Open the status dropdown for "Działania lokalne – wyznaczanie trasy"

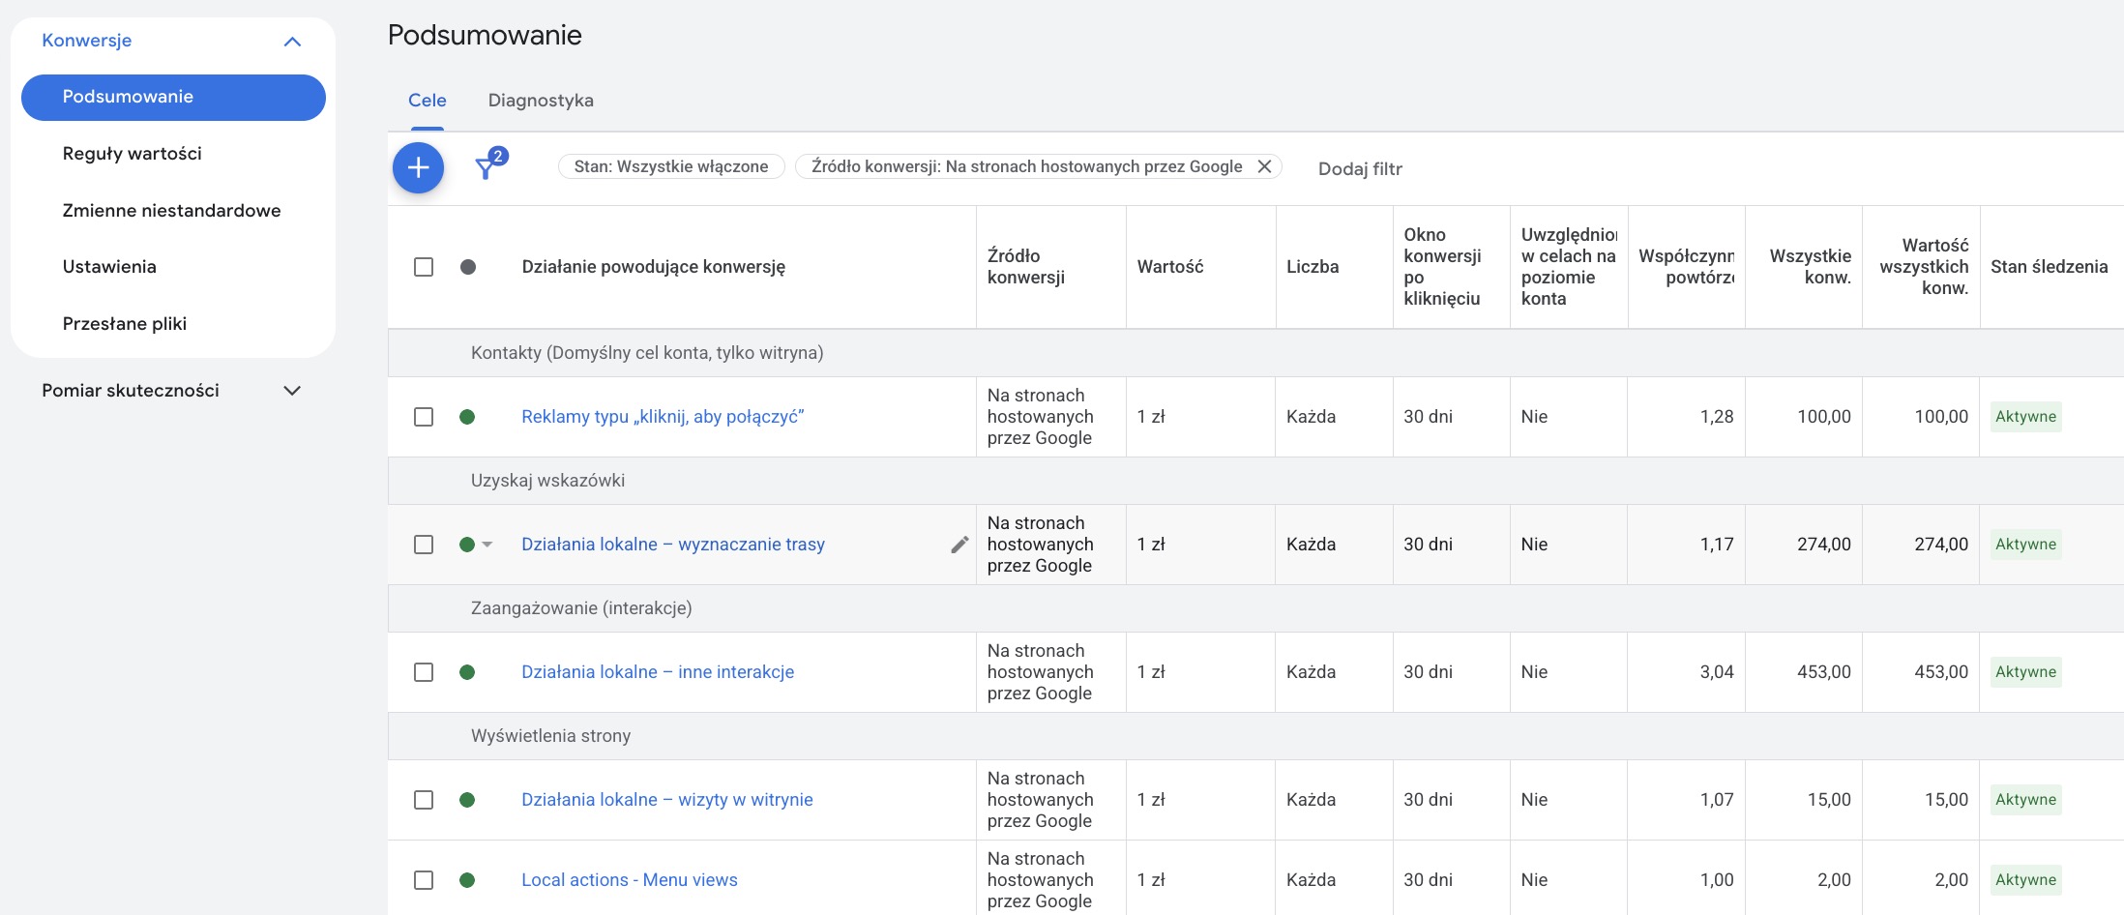[x=488, y=544]
